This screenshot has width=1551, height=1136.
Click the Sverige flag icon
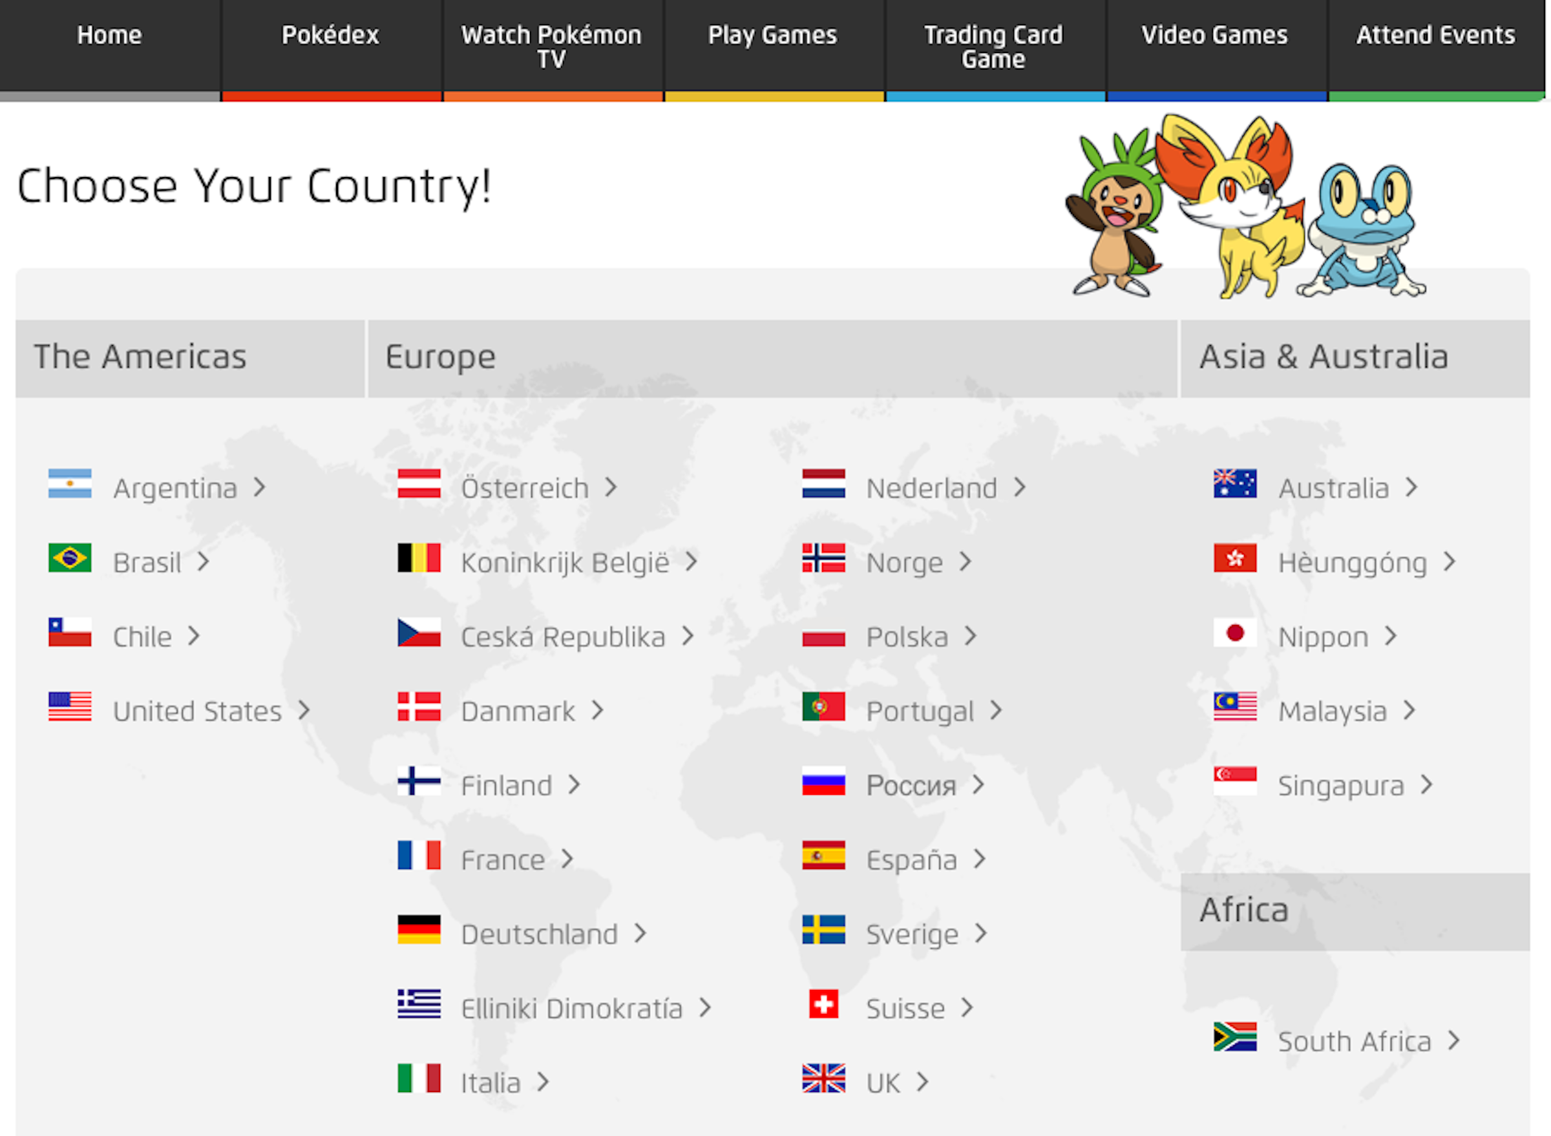823,930
